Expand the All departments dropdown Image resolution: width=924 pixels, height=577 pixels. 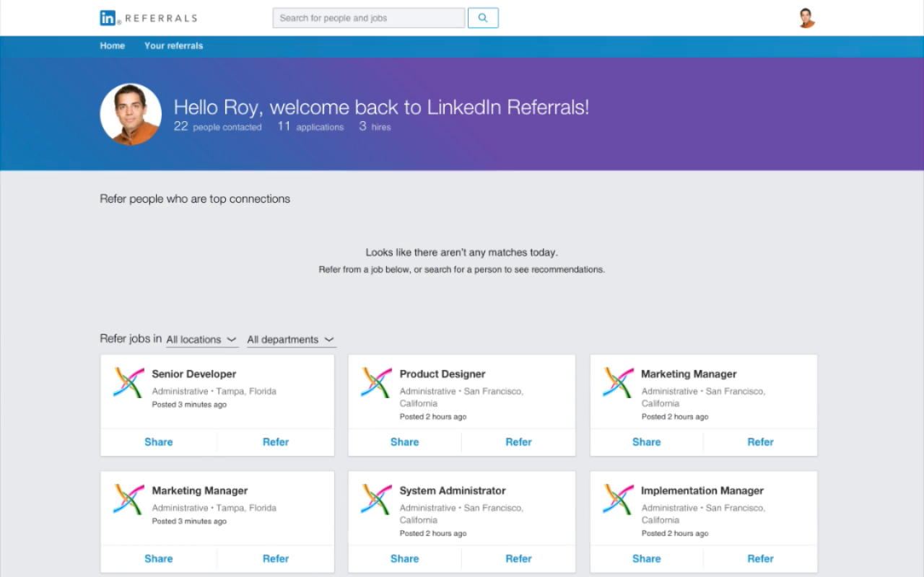click(x=290, y=340)
